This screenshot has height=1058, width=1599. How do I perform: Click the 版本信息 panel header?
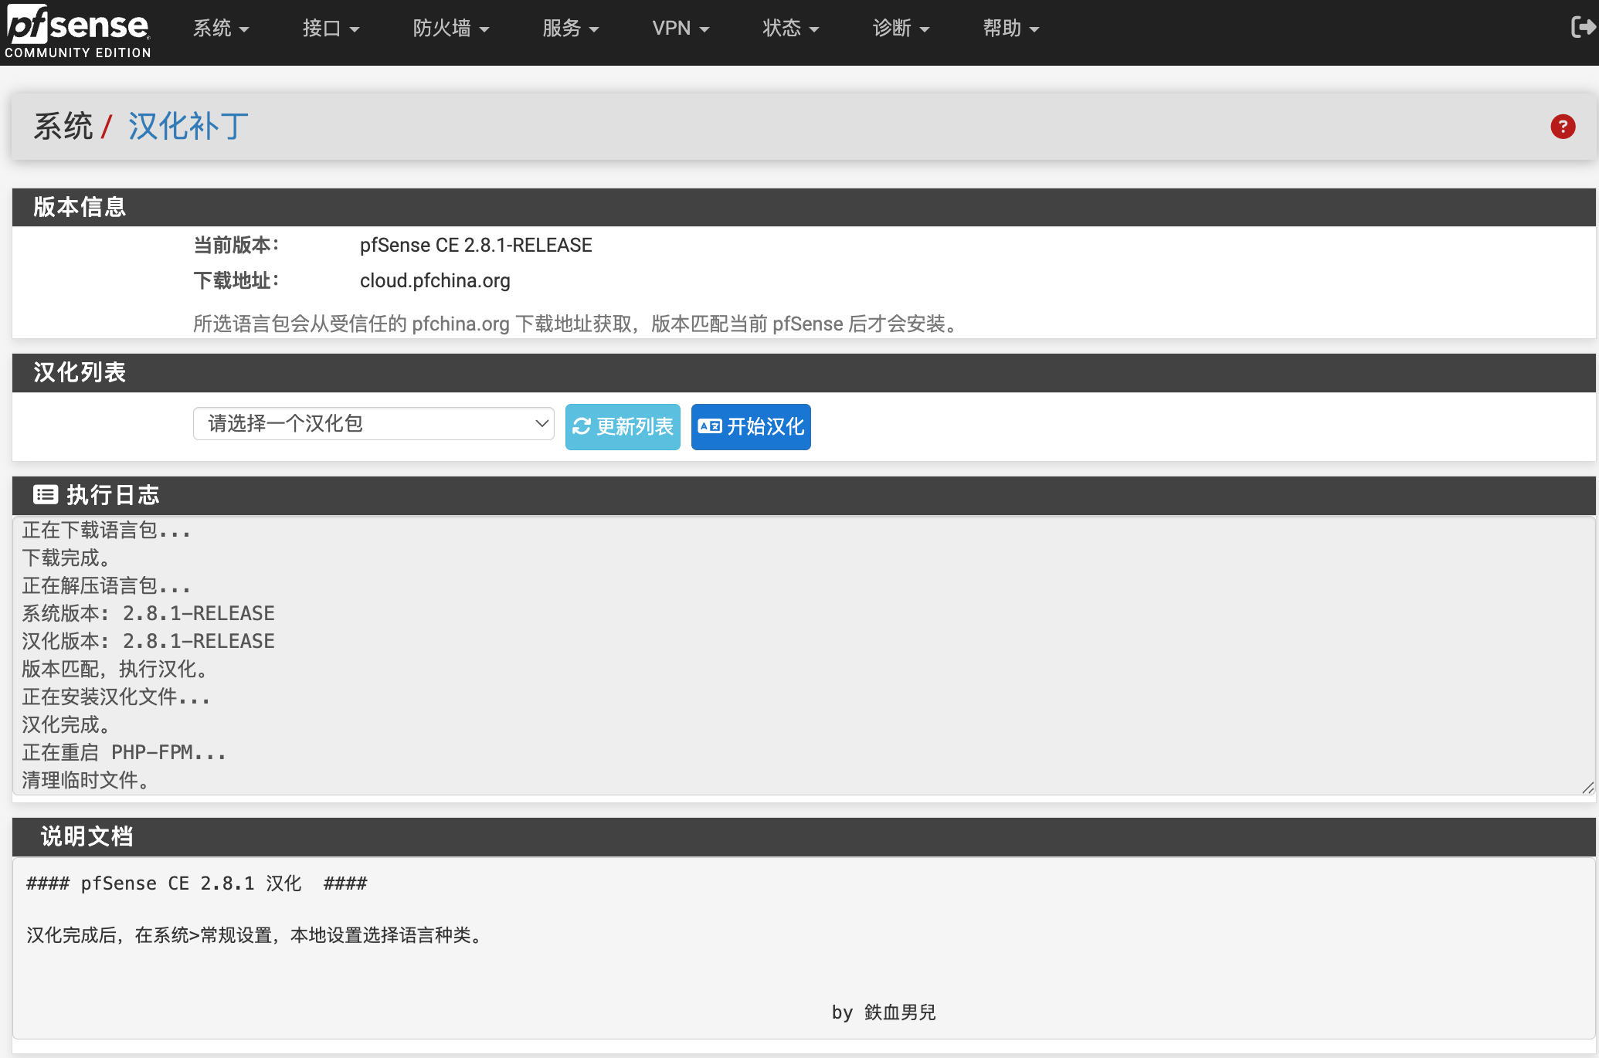[x=804, y=207]
